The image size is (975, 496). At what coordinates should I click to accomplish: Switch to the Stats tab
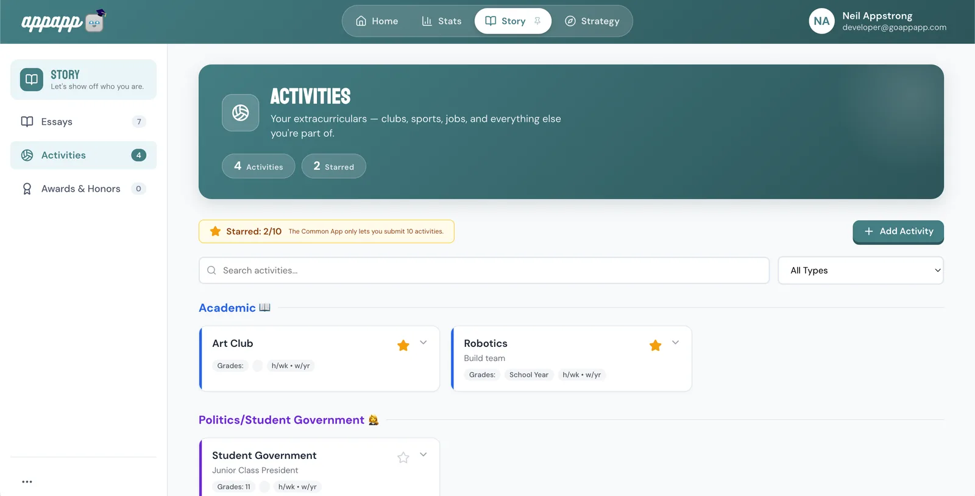pyautogui.click(x=442, y=21)
